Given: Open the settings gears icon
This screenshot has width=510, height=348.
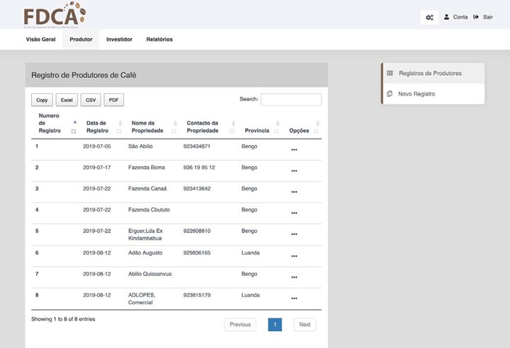Looking at the screenshot, I should [429, 17].
